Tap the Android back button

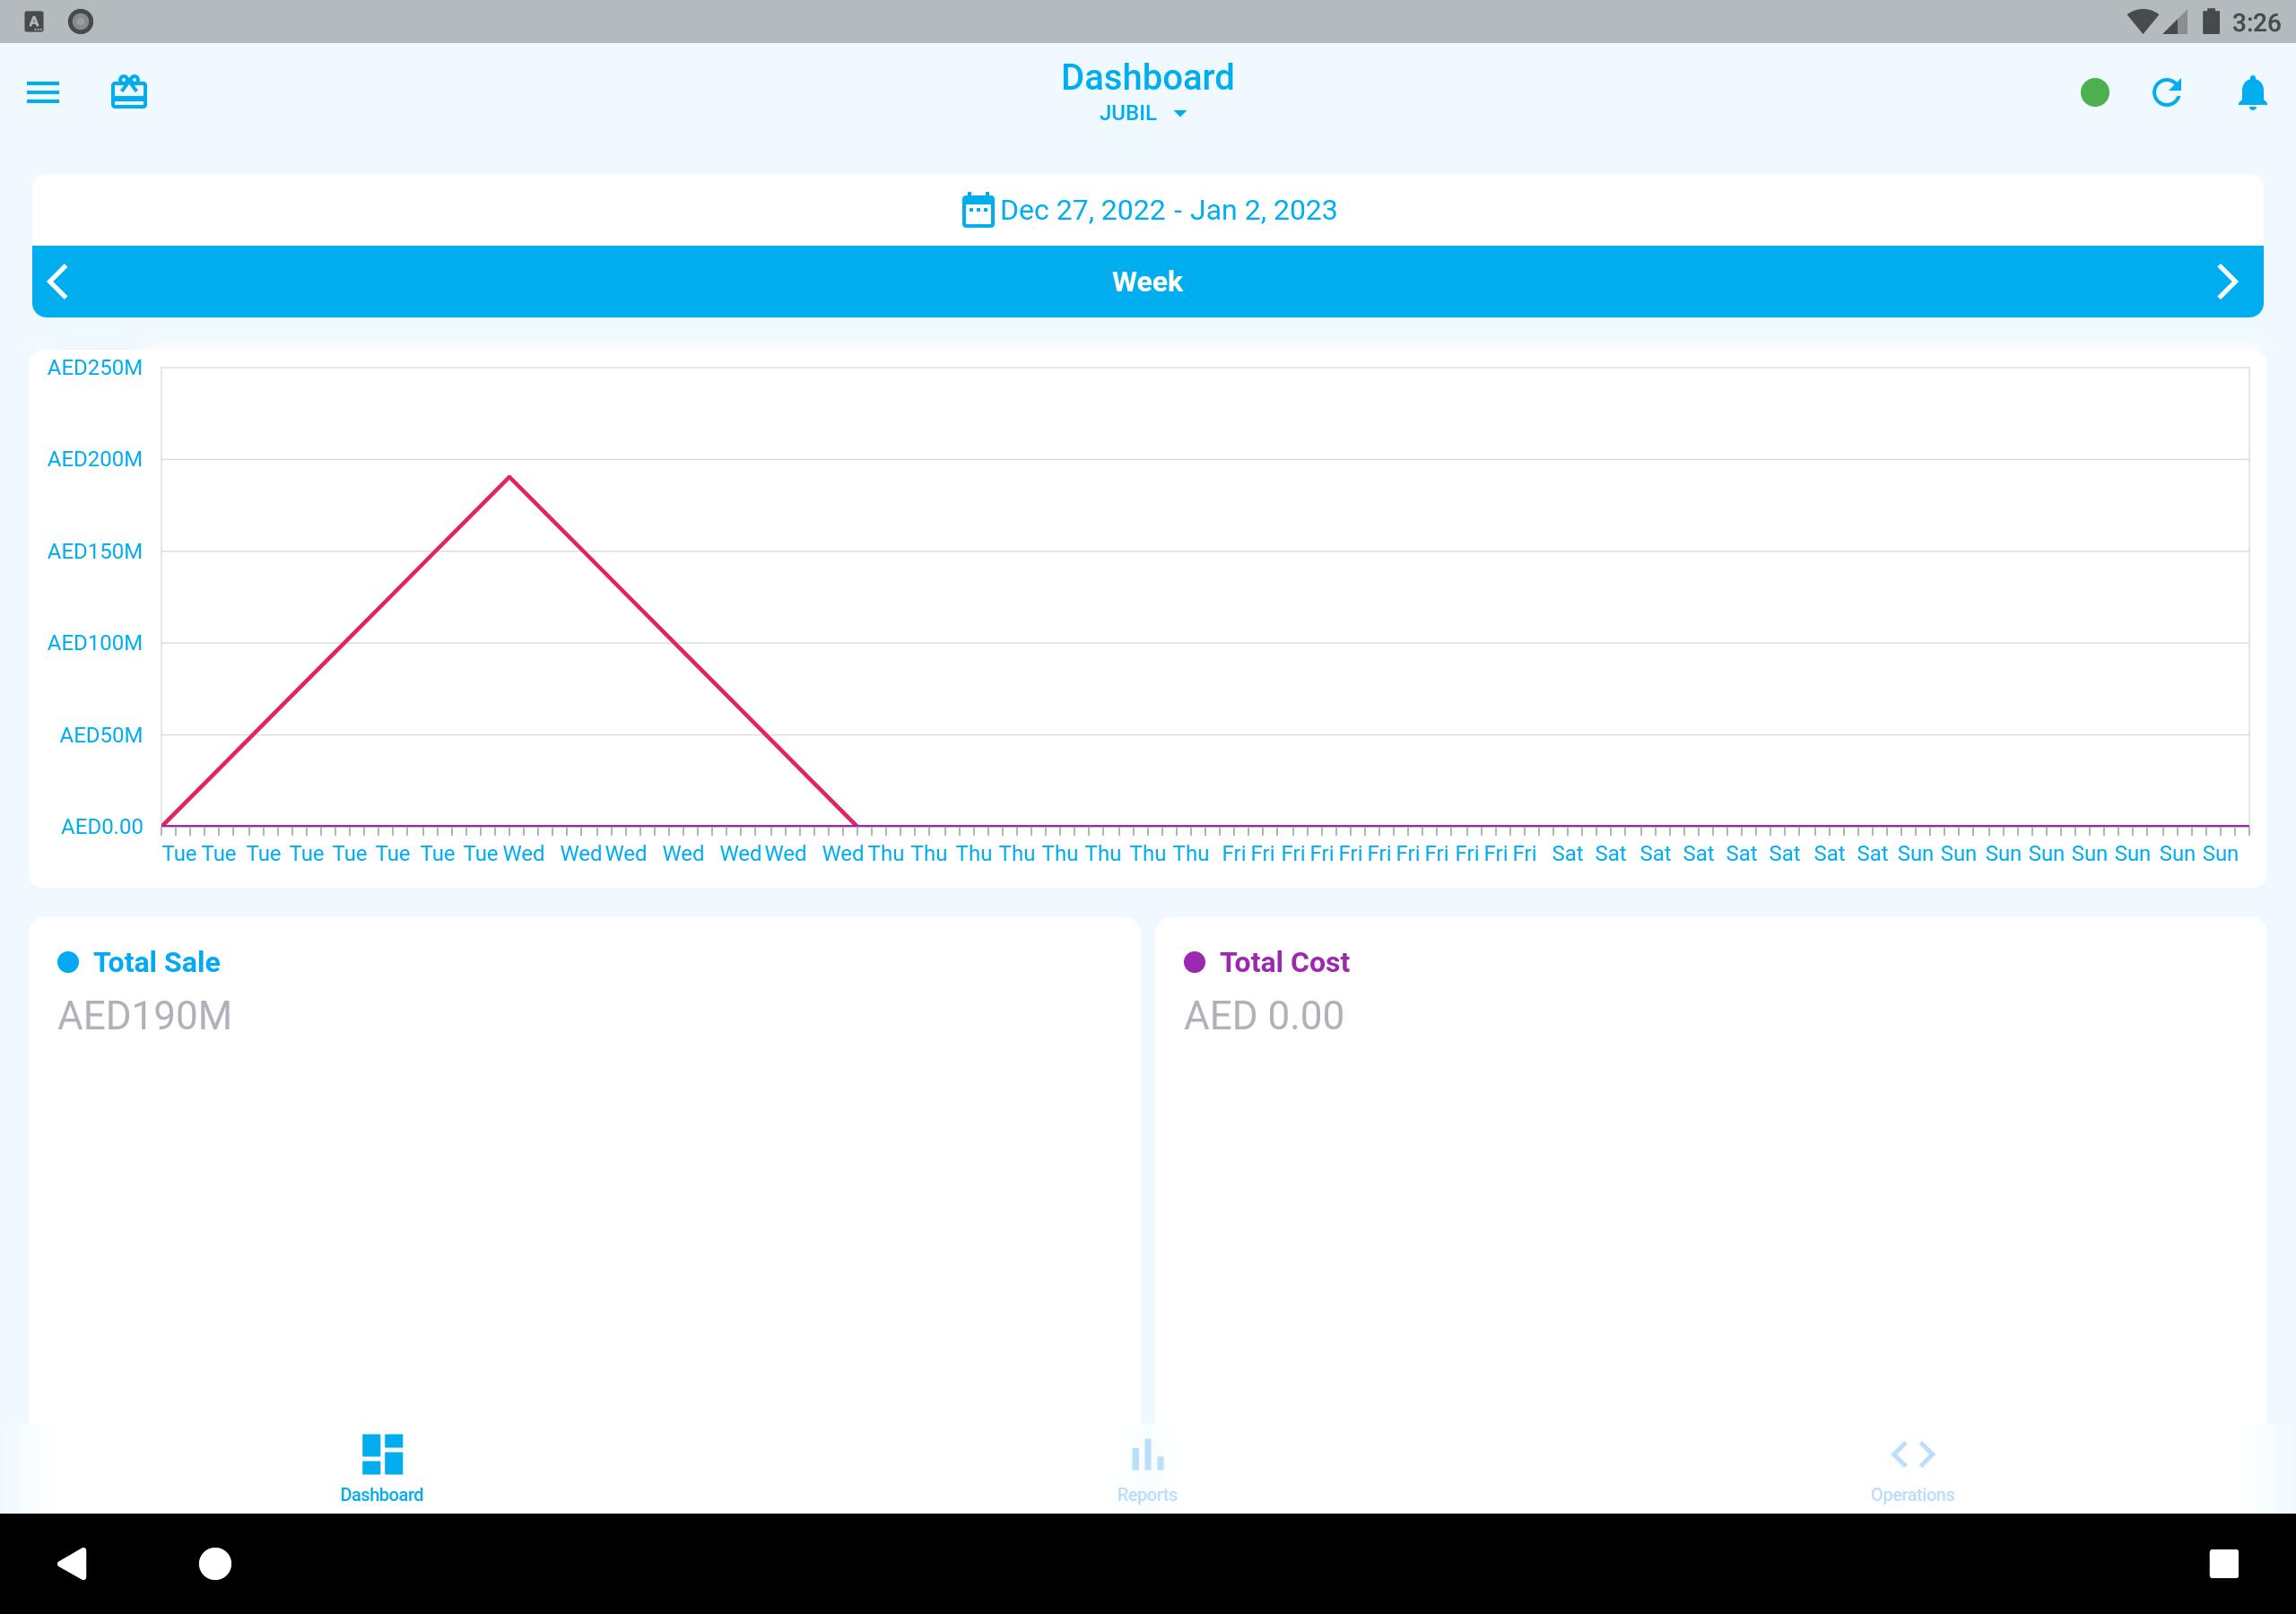72,1563
